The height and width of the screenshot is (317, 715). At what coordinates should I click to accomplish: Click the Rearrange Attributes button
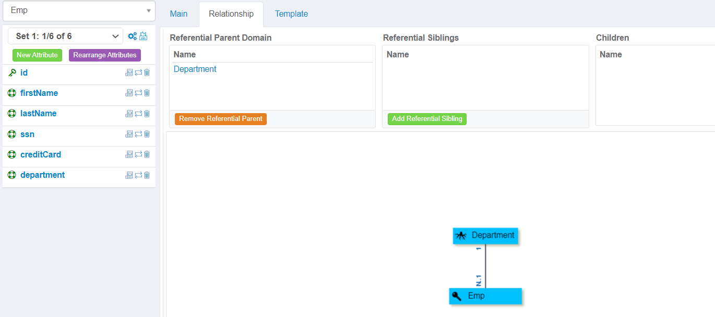point(105,55)
